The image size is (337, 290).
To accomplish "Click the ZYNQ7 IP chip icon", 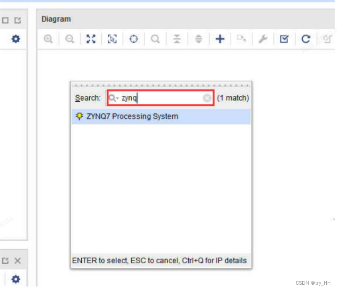I will point(79,116).
